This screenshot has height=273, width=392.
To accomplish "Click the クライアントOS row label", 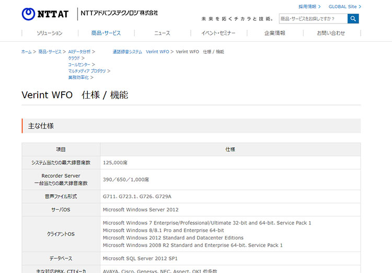I will pyautogui.click(x=61, y=234).
